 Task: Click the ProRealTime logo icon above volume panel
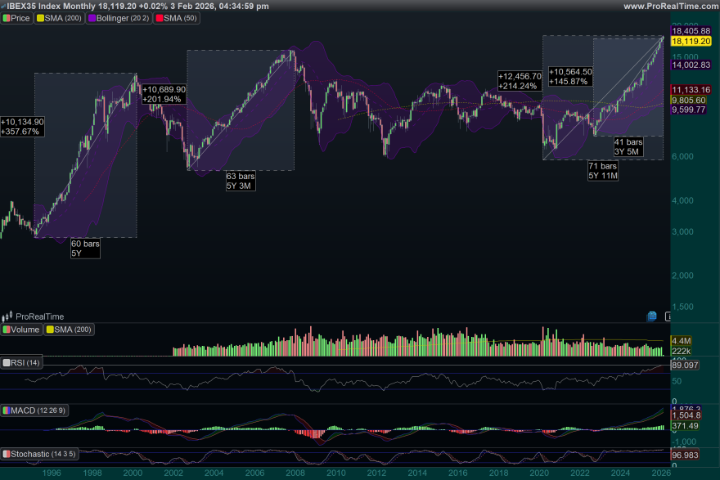[x=7, y=316]
